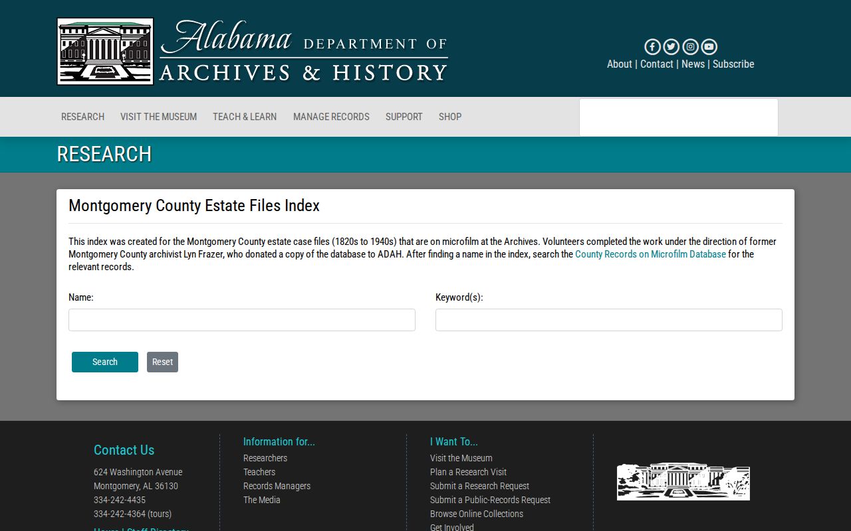Click Plan a Research Visit link

click(x=468, y=472)
